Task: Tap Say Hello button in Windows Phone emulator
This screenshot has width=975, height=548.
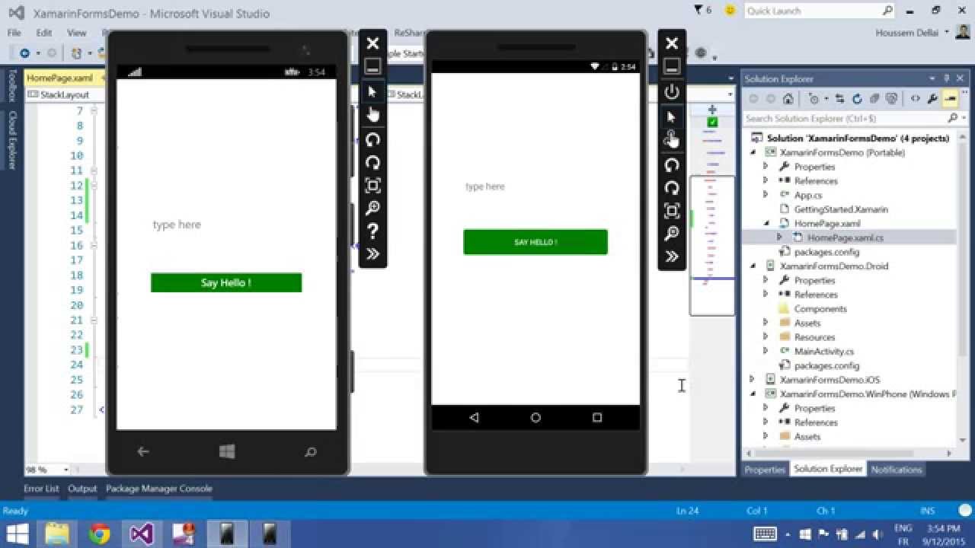Action: (226, 282)
